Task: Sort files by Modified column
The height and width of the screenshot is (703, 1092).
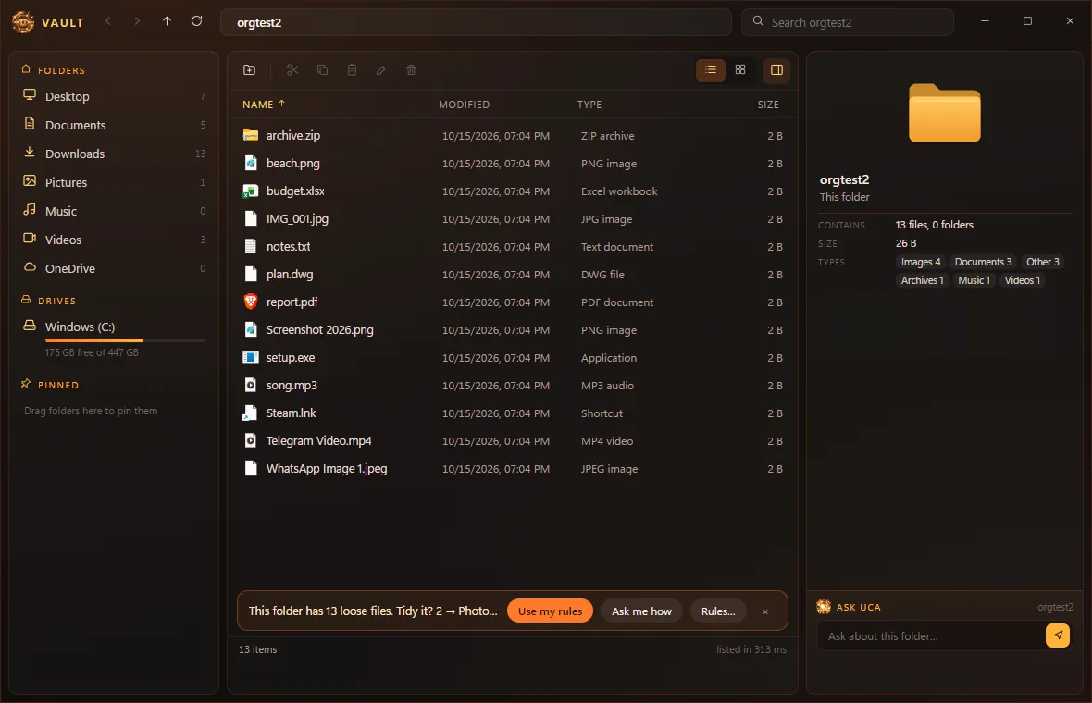Action: point(464,105)
